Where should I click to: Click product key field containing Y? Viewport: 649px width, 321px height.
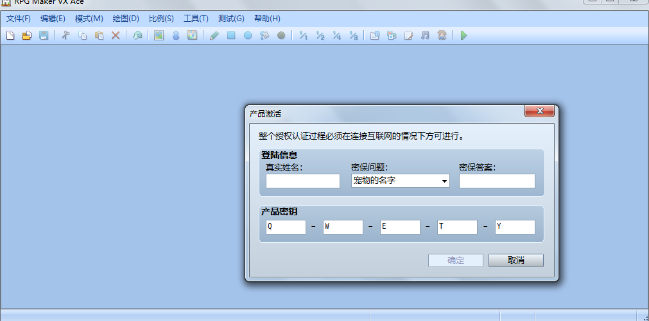(515, 227)
